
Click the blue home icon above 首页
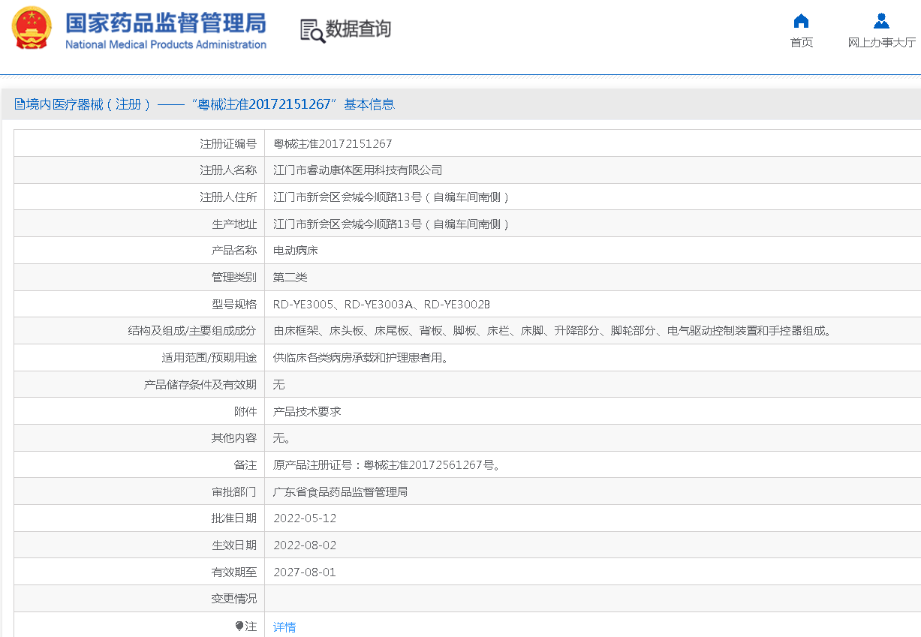pyautogui.click(x=800, y=21)
